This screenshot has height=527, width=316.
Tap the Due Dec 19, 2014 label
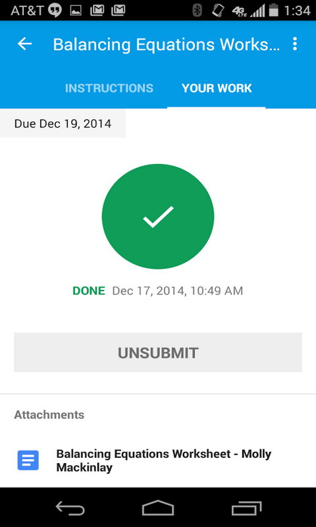tap(63, 123)
